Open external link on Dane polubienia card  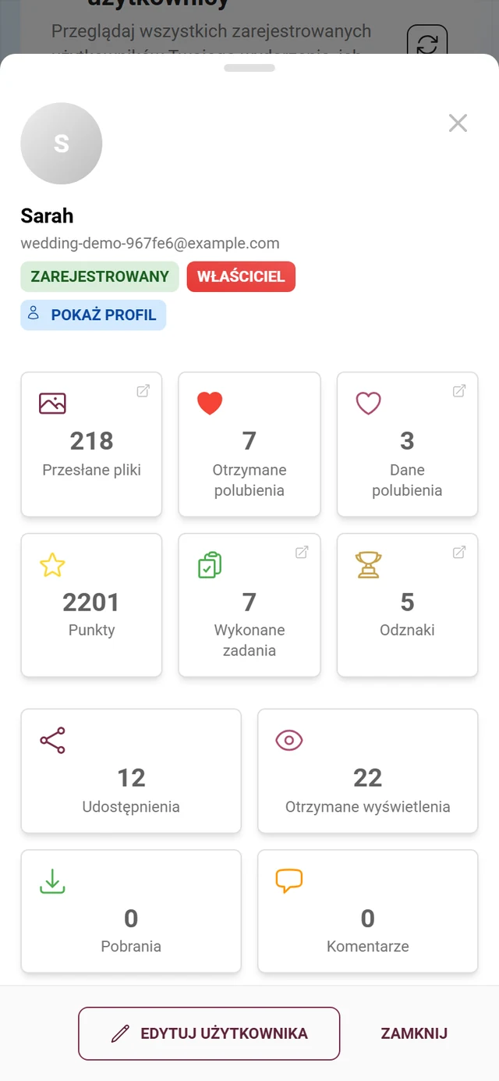tap(459, 391)
